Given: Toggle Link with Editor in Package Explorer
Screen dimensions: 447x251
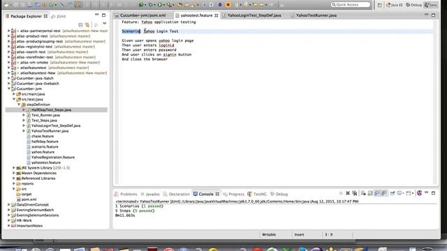Looking at the screenshot, I should click(x=87, y=25).
